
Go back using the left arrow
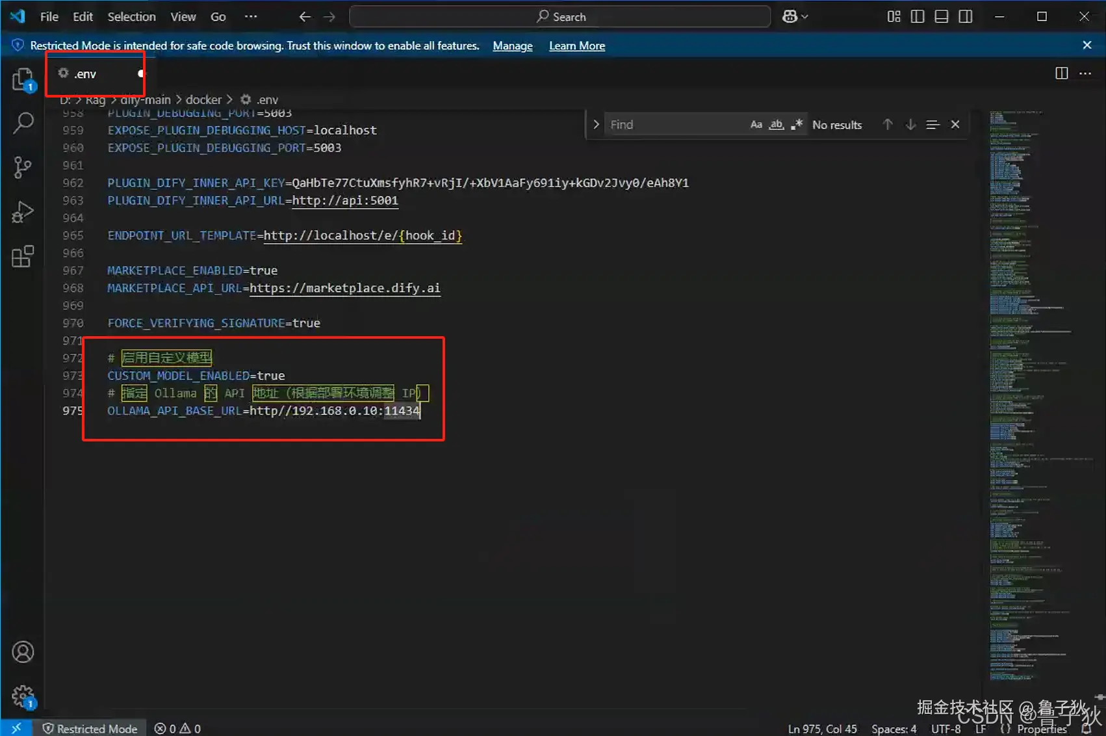(x=304, y=17)
